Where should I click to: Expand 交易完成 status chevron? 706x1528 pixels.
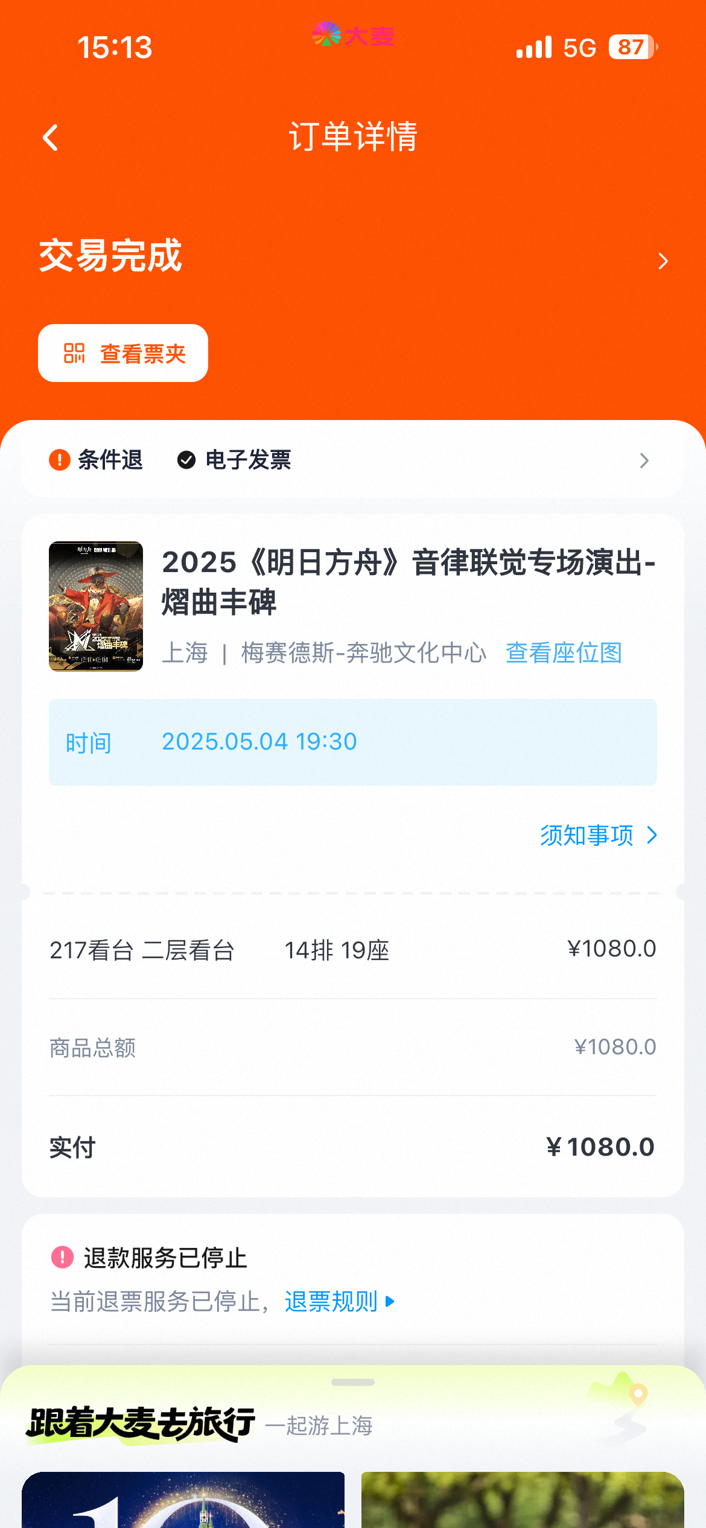click(x=663, y=261)
